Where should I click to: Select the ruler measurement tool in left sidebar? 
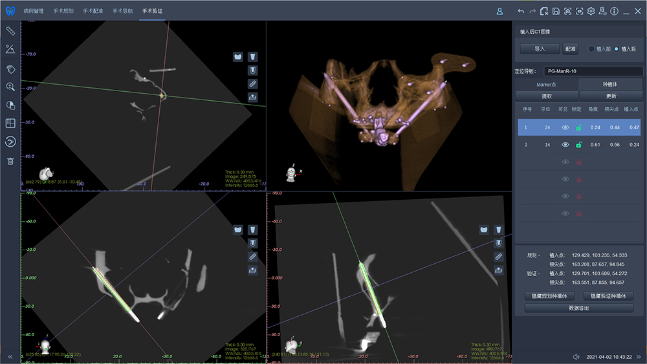(10, 30)
